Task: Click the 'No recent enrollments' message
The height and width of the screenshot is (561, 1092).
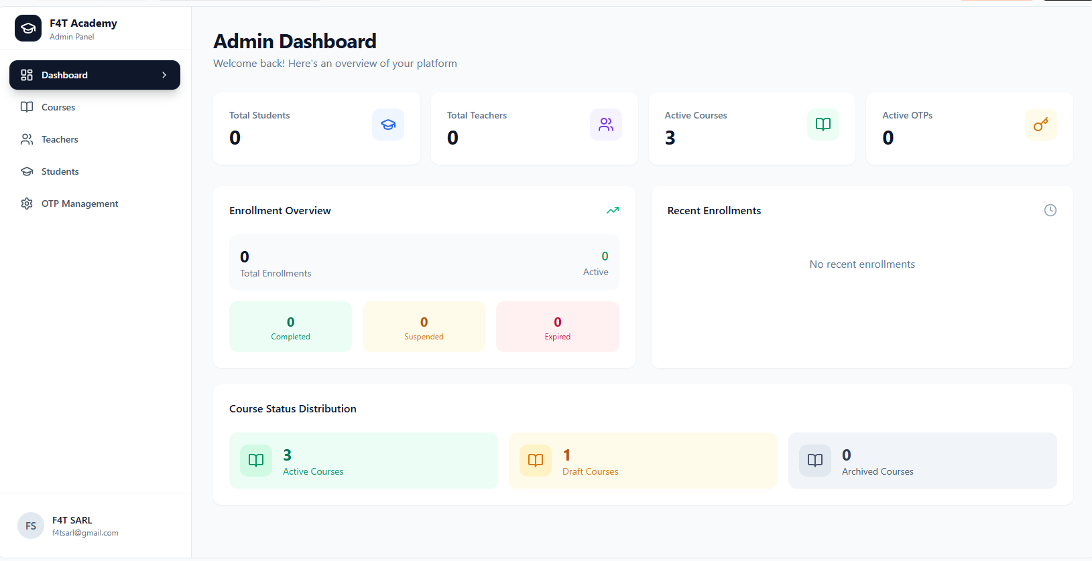Action: click(862, 264)
